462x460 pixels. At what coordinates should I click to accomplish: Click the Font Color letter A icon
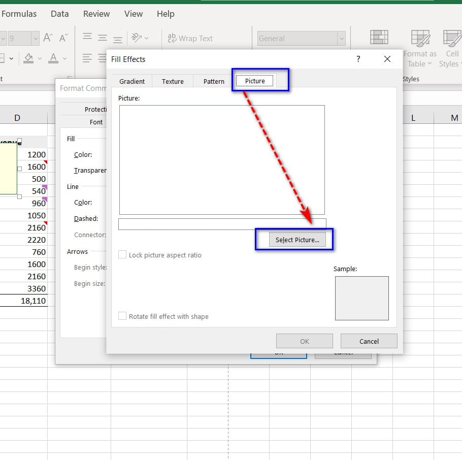point(53,58)
